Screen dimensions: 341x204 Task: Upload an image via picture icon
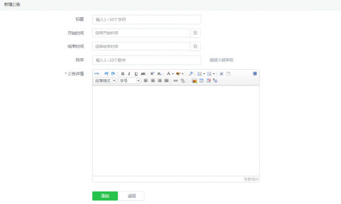[194, 80]
